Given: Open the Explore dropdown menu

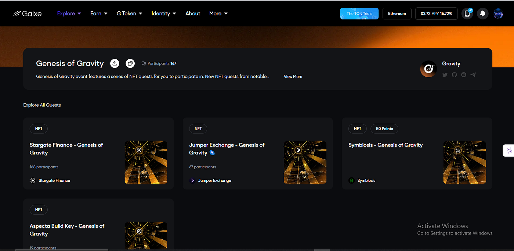Looking at the screenshot, I should [69, 14].
